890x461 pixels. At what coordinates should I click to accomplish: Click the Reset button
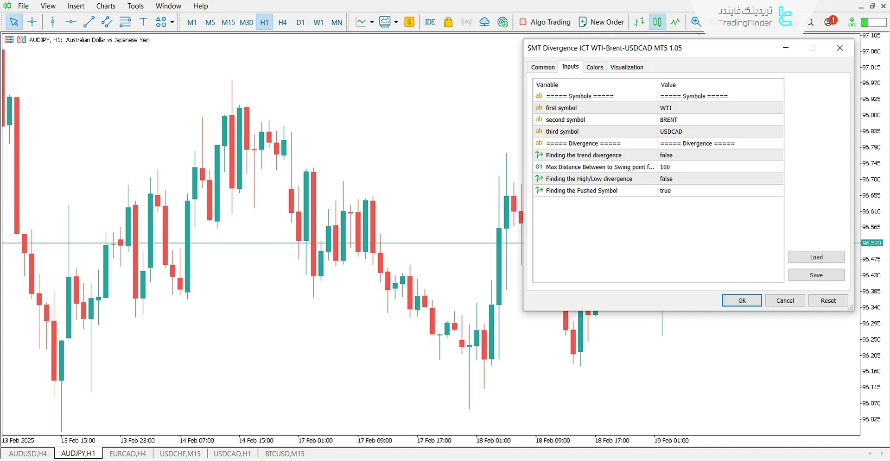pos(828,300)
